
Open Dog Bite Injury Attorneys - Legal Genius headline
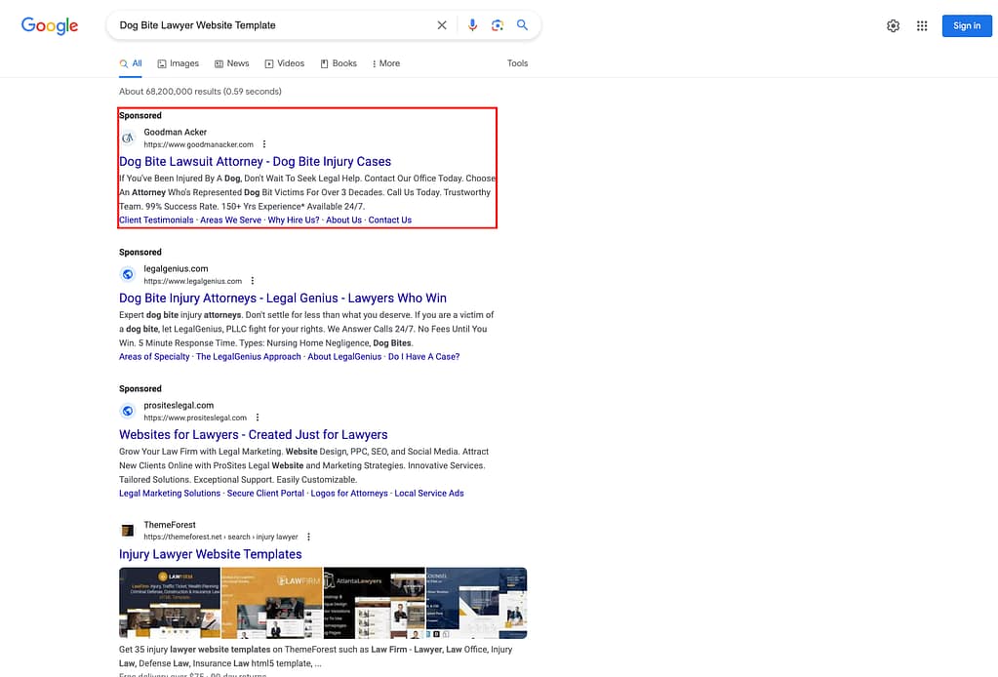283,299
